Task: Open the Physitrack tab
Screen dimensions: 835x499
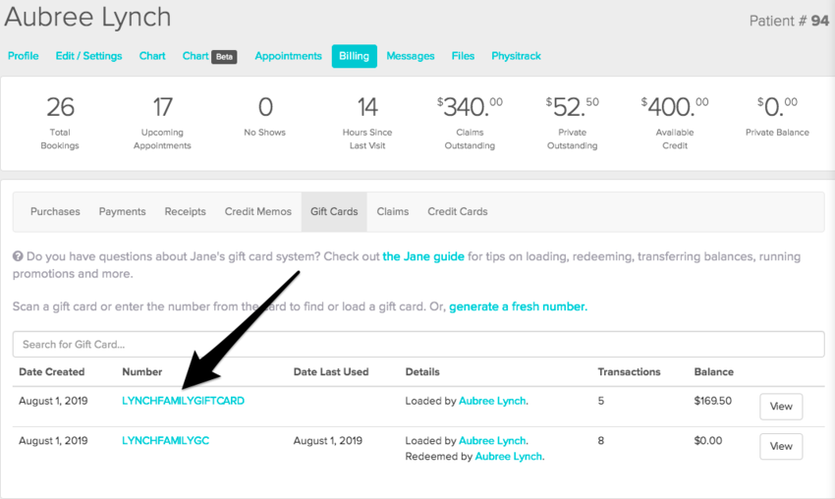Action: coord(516,56)
